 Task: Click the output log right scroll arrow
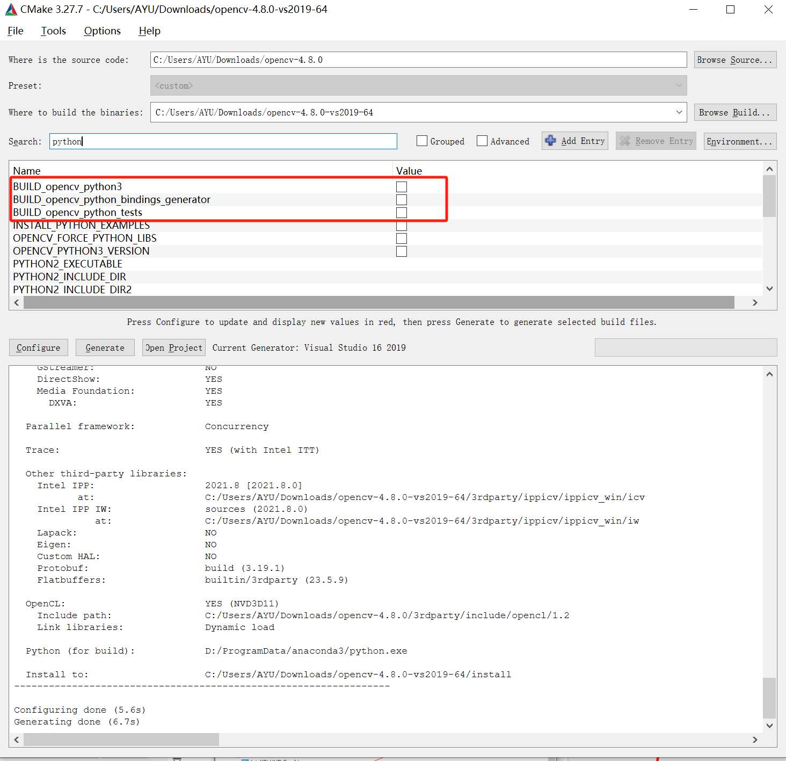pos(755,740)
